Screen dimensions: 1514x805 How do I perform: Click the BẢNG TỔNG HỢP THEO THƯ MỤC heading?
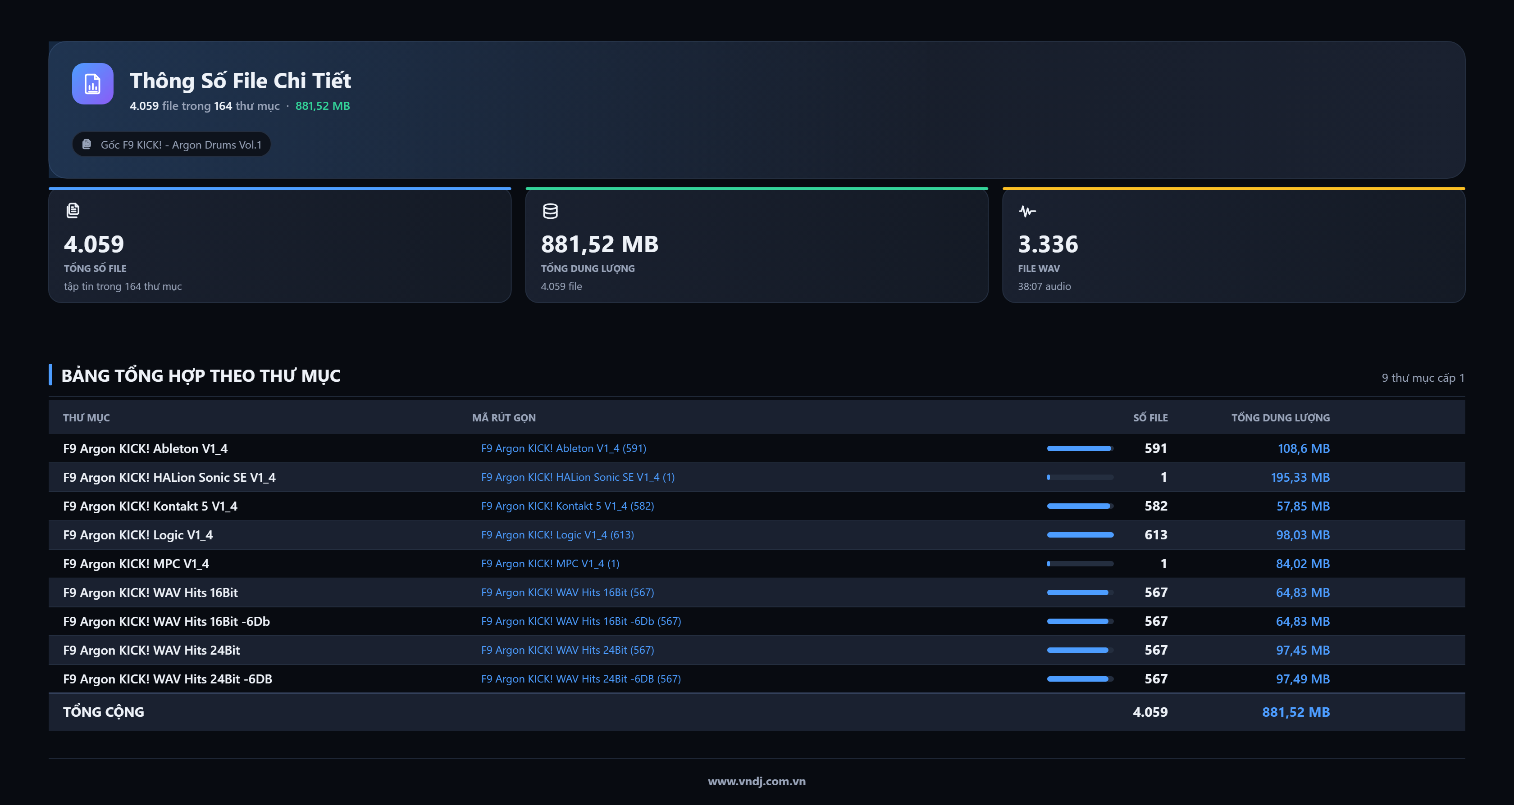pos(201,375)
